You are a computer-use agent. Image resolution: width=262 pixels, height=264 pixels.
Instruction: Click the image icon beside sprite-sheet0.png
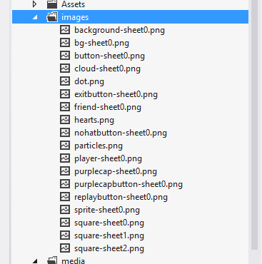tap(65, 210)
